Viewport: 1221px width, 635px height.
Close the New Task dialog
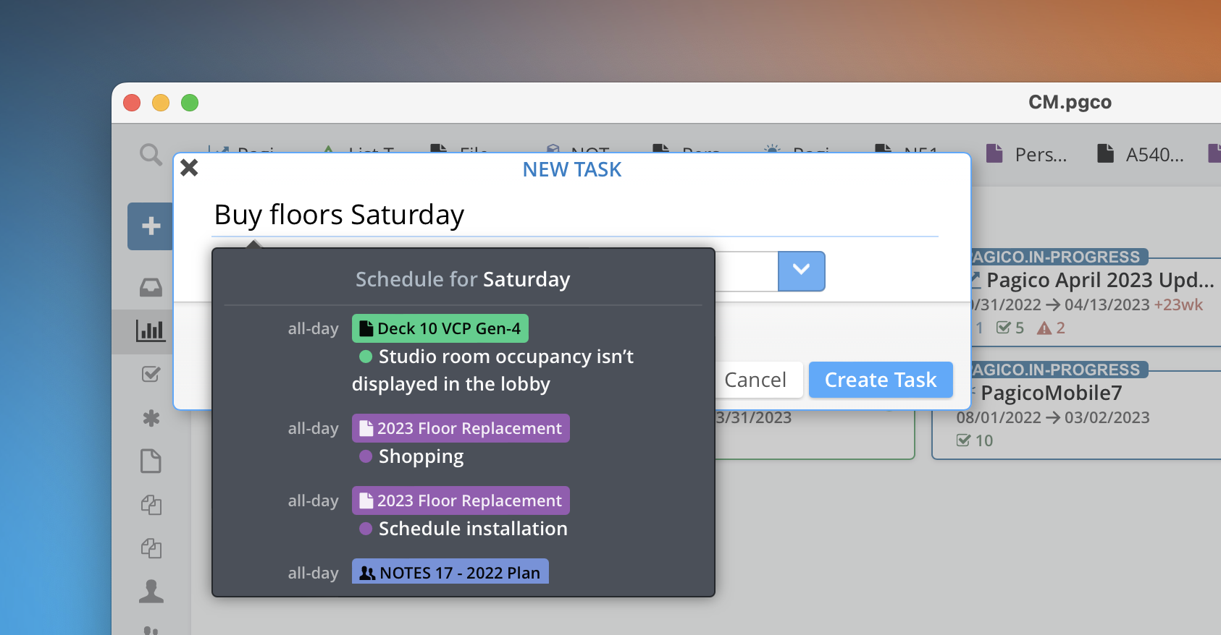[189, 168]
